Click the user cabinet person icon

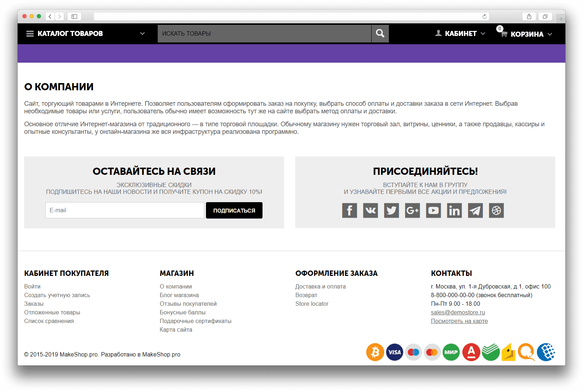pos(438,33)
